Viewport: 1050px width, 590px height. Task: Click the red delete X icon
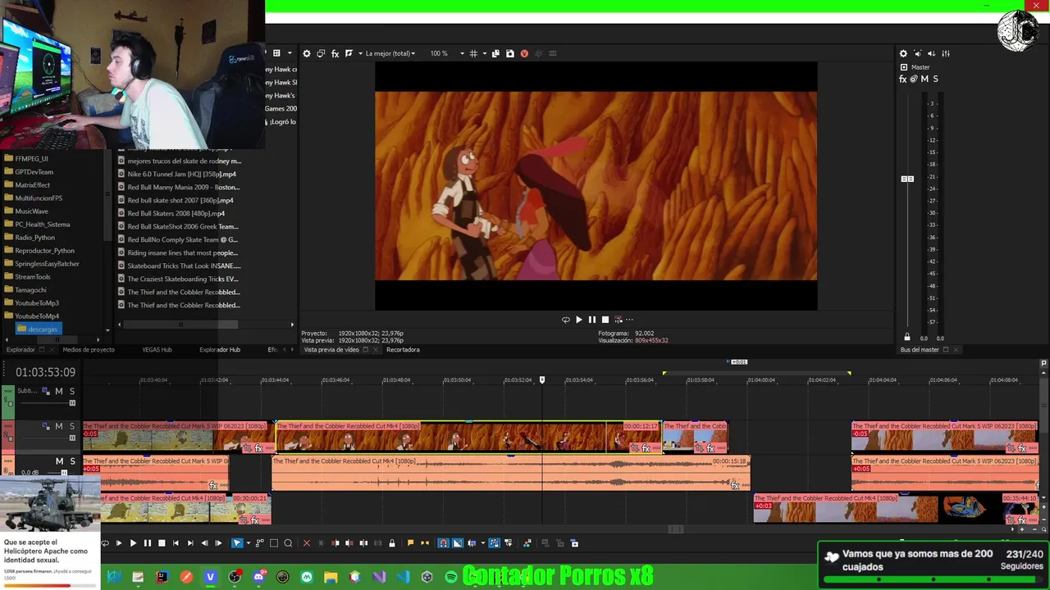click(307, 543)
